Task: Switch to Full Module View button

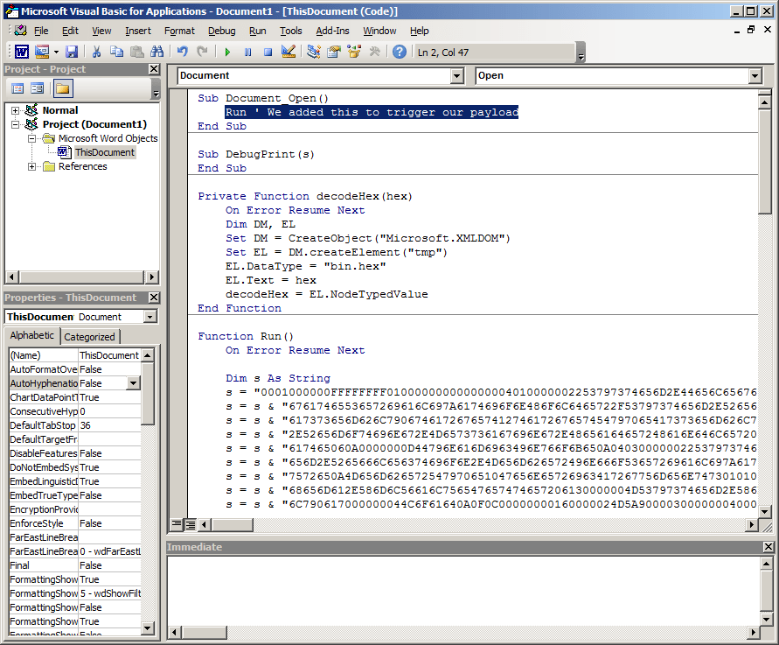Action: pos(190,524)
